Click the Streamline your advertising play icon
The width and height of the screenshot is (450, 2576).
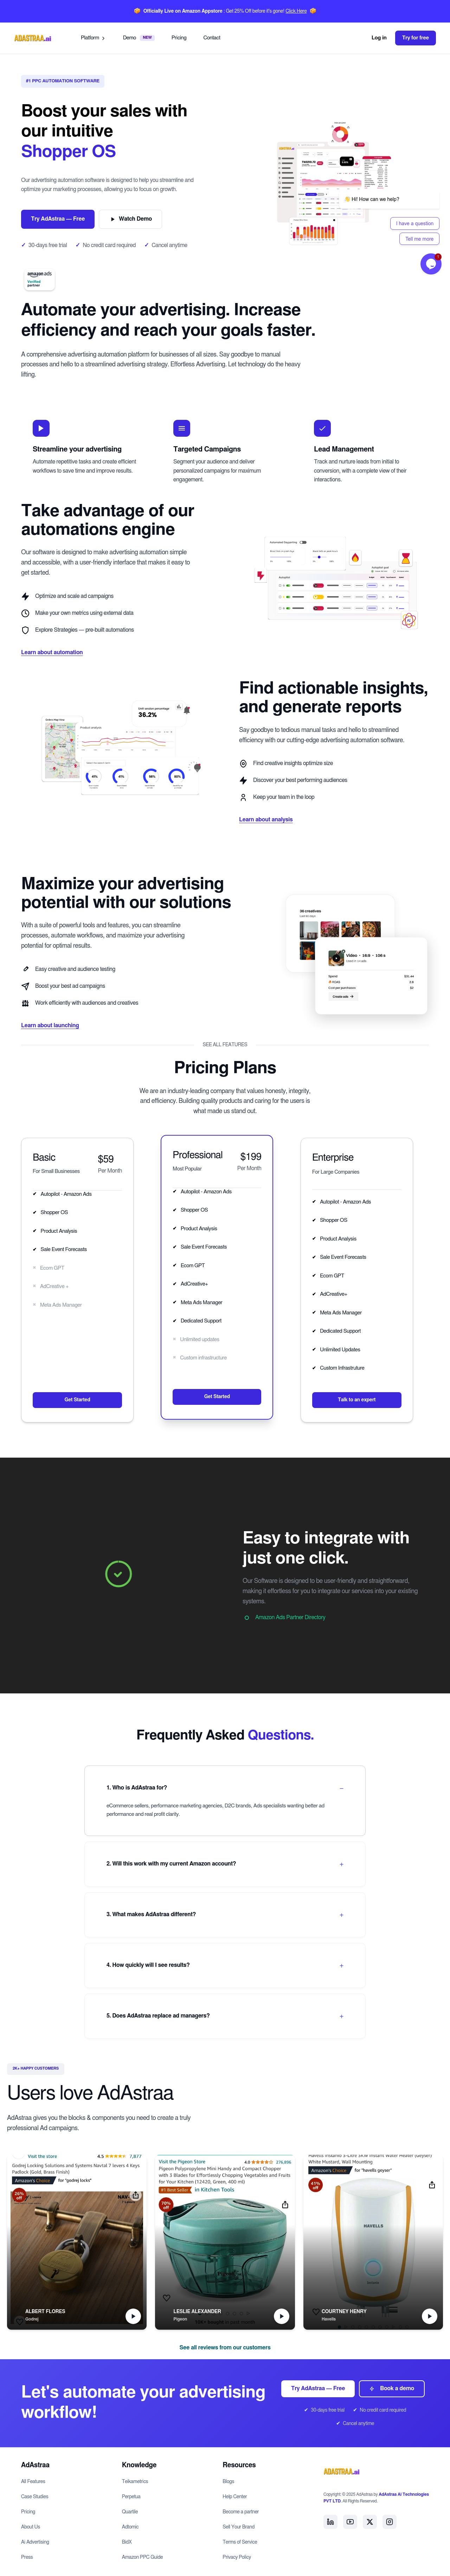[x=41, y=428]
